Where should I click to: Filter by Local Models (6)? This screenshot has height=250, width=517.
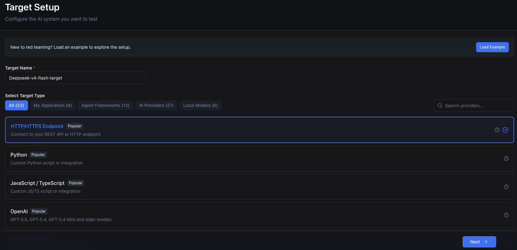(200, 105)
